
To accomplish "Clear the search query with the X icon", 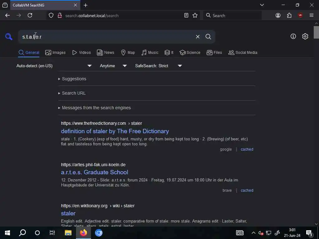I will 198,37.
